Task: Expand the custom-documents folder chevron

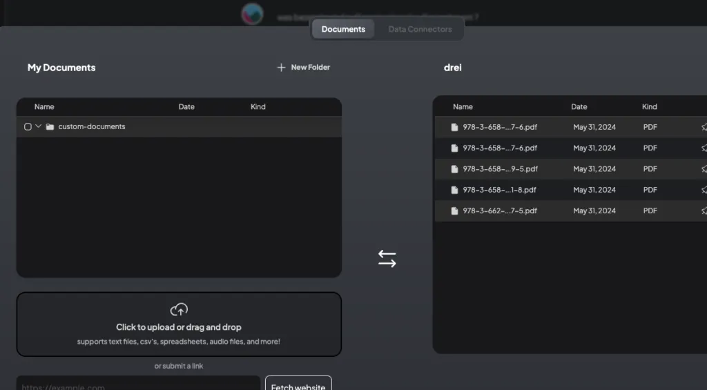Action: coord(39,126)
